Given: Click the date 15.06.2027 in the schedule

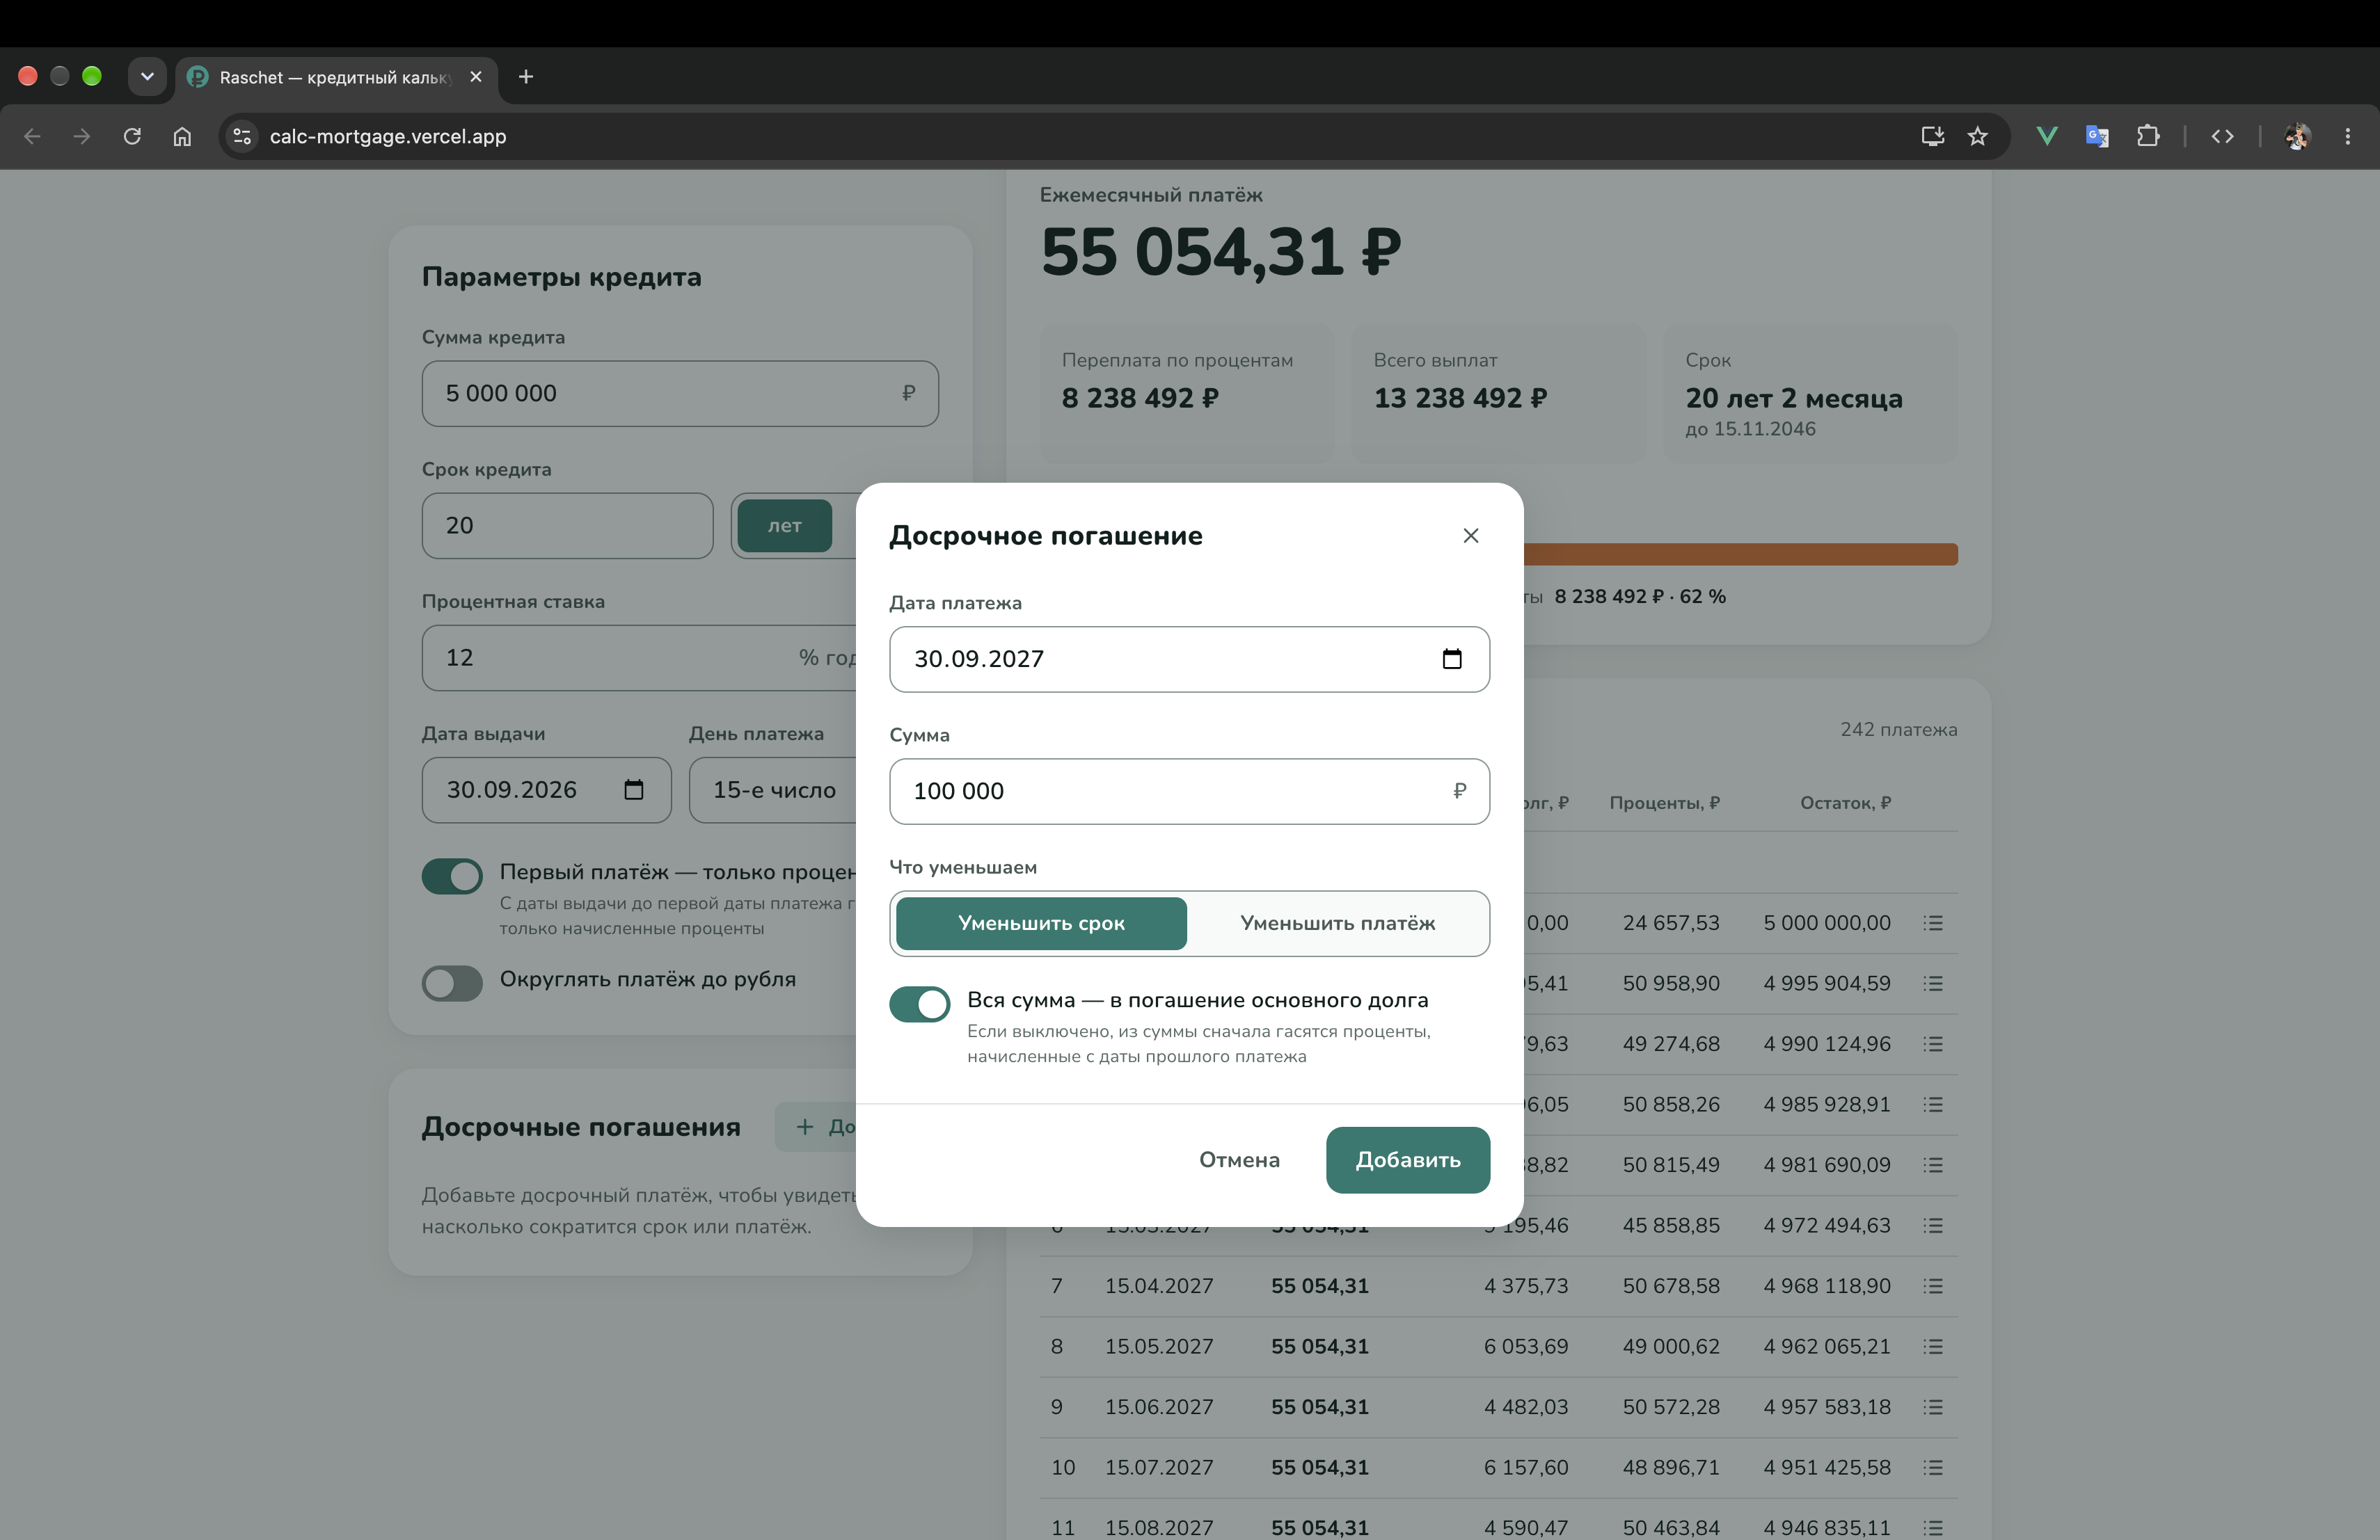Looking at the screenshot, I should 1158,1407.
